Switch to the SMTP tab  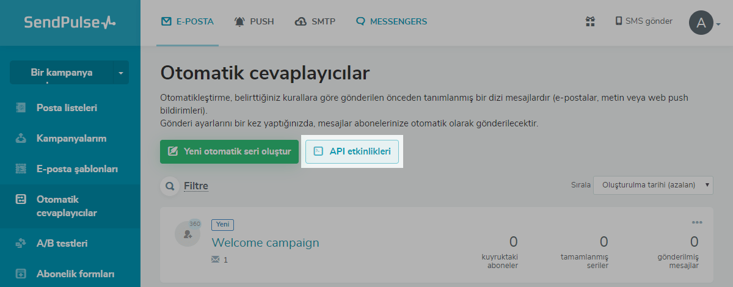[315, 21]
